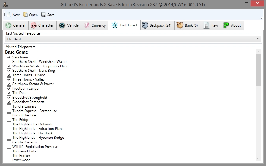
Task: Maximize the save editor window
Action: [247, 3]
